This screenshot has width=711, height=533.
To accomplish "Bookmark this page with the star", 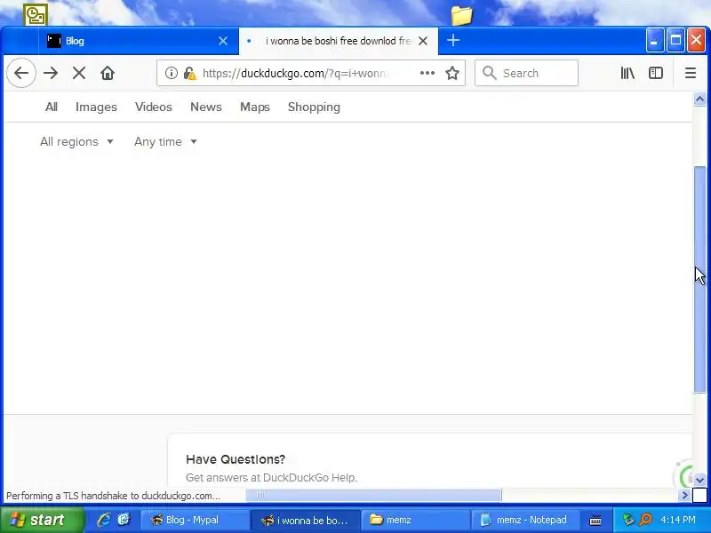I will (452, 73).
